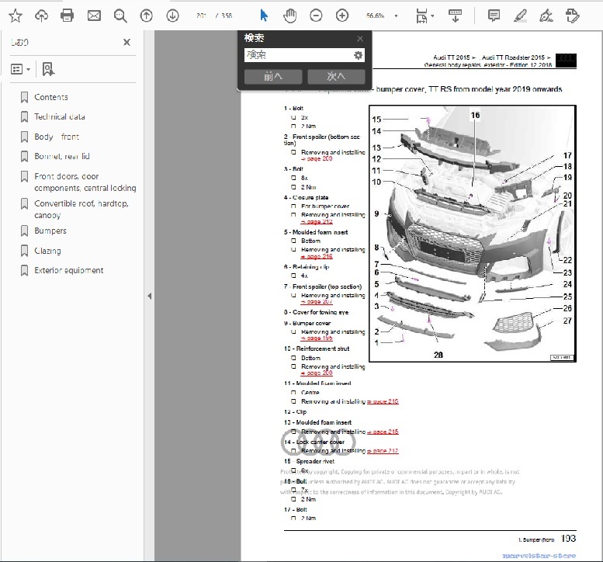
Task: Click the '12 - Clip' entry
Action: (x=295, y=411)
